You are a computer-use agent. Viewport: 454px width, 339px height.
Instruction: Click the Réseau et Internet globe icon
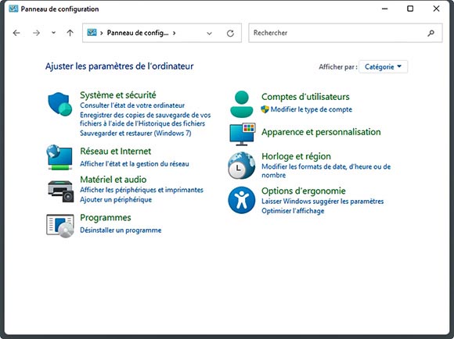(59, 158)
